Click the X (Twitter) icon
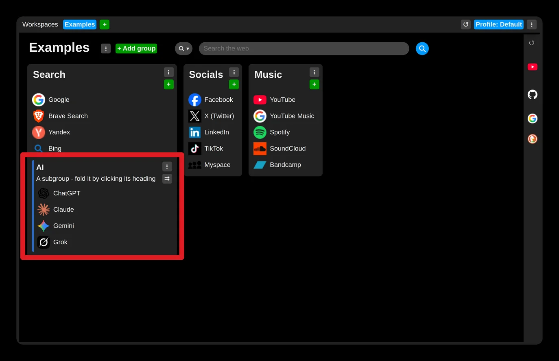This screenshot has height=361, width=559. pyautogui.click(x=195, y=116)
